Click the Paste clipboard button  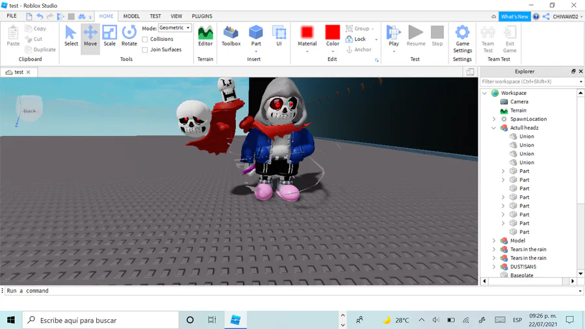(x=13, y=36)
